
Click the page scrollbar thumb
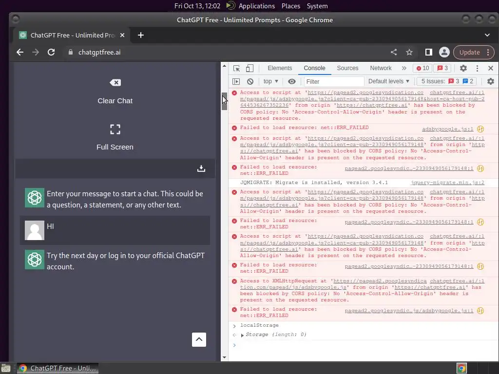coord(224,101)
